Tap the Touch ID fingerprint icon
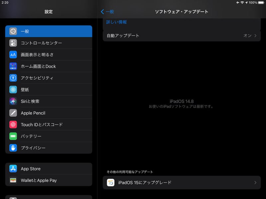The width and height of the screenshot is (266, 199). click(13, 125)
